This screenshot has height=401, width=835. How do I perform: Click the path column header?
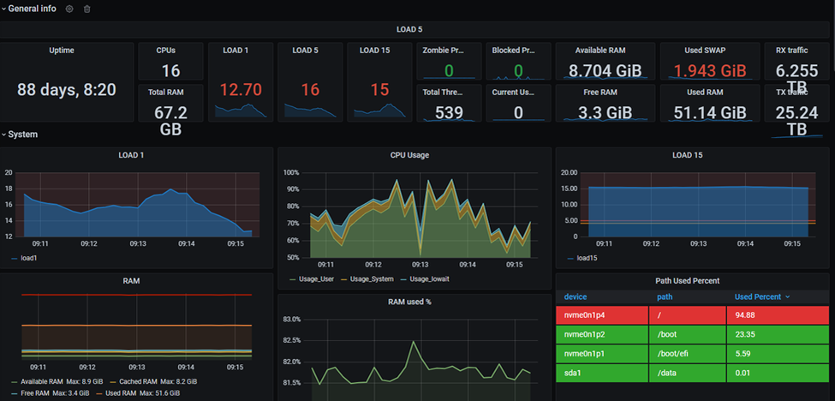(x=664, y=297)
